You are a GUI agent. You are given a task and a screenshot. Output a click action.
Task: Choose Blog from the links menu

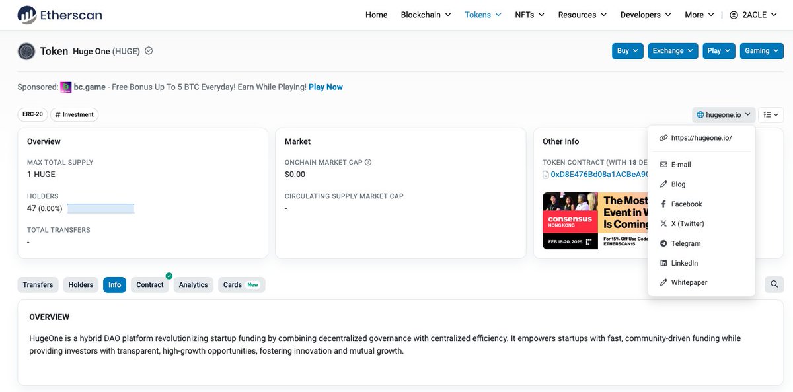pos(702,184)
